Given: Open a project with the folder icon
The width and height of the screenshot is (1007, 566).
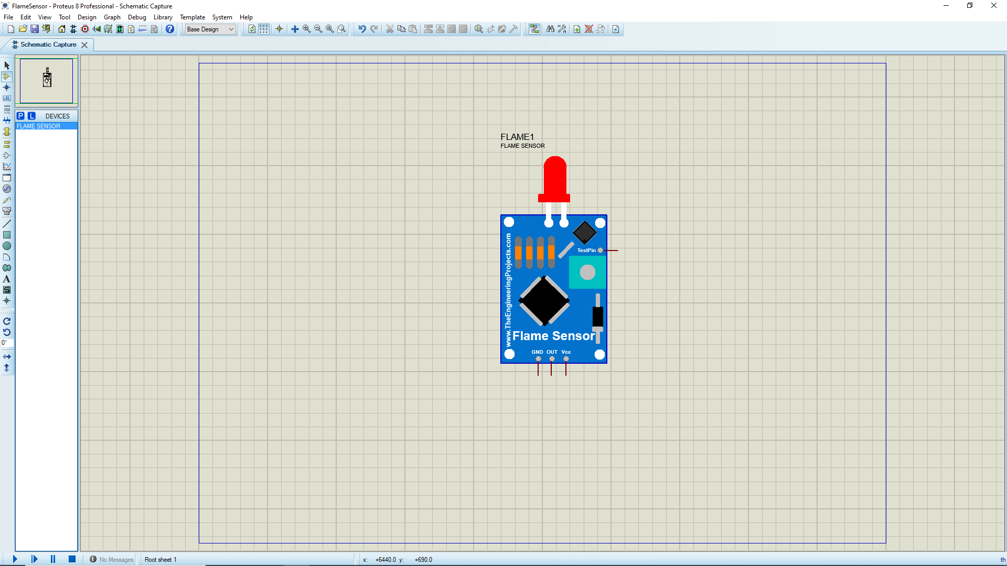Looking at the screenshot, I should click(x=23, y=29).
